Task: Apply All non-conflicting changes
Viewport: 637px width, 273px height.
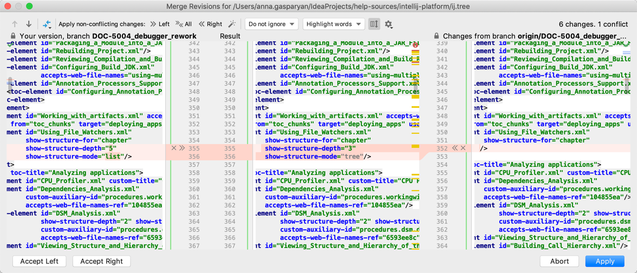Action: (x=184, y=24)
